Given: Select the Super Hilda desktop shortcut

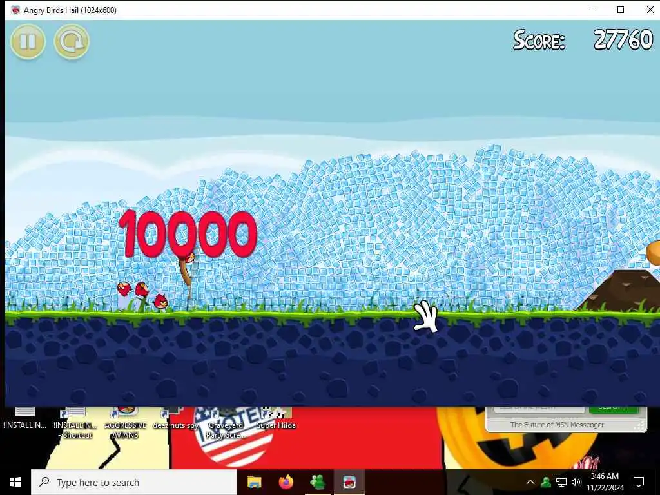Looking at the screenshot, I should 276,419.
